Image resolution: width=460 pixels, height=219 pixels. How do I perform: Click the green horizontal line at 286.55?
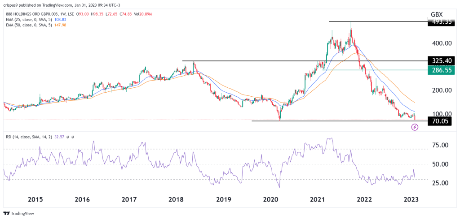coord(375,70)
